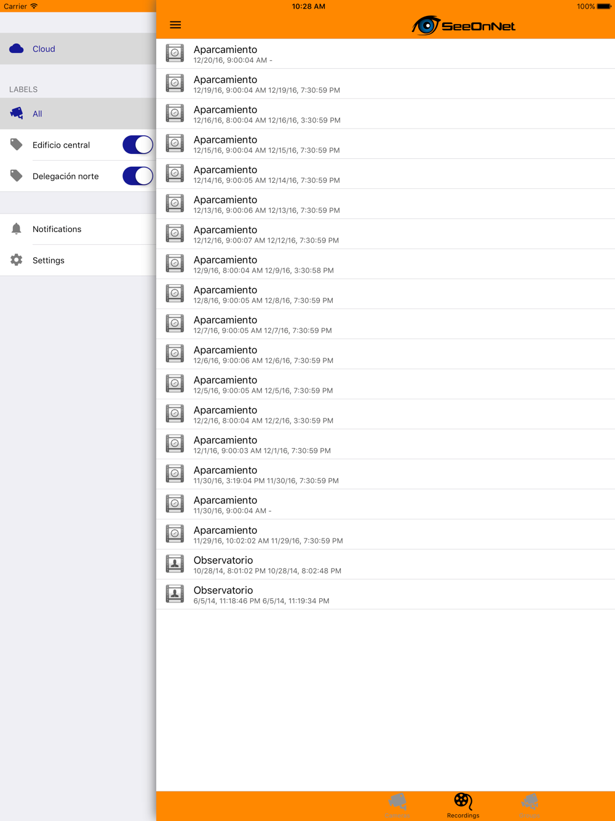
Task: Click film icon of 12/13/16 recording
Action: tap(175, 204)
